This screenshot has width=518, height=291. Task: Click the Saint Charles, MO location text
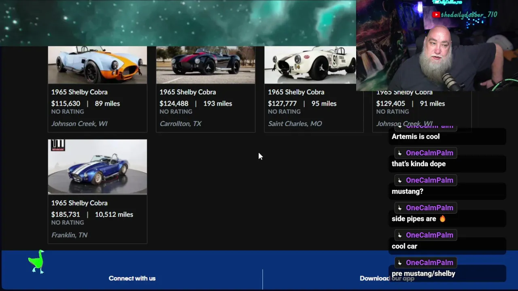295,124
